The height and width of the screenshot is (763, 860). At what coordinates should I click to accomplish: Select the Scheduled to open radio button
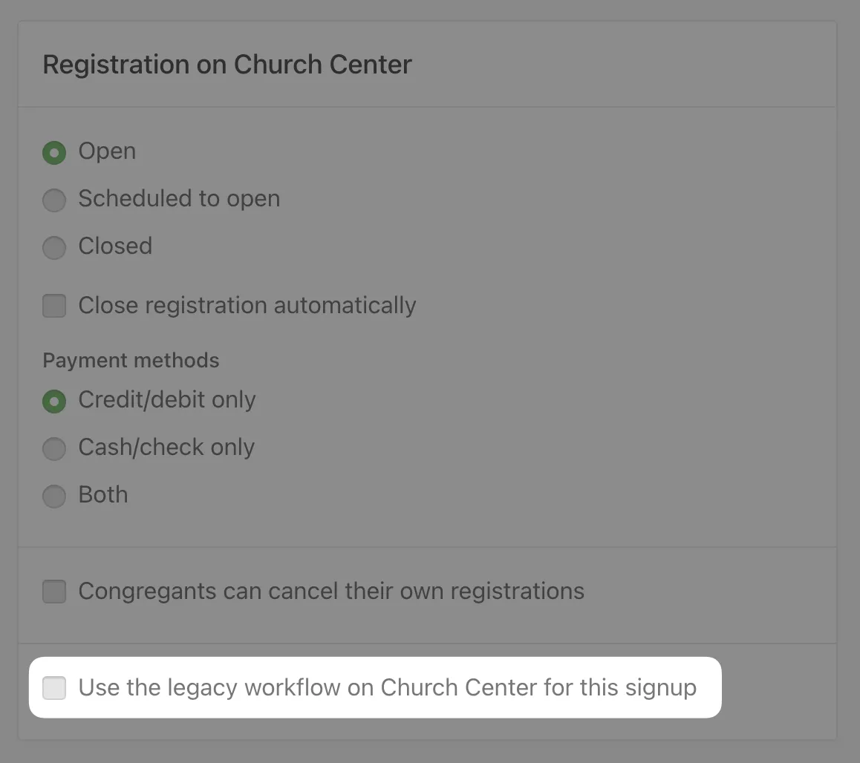coord(53,200)
